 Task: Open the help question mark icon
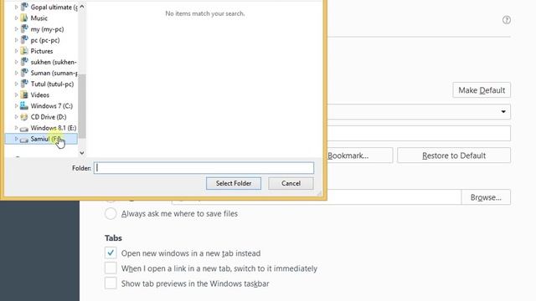tap(506, 20)
